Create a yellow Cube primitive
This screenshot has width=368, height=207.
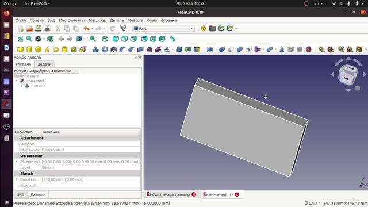(21, 49)
